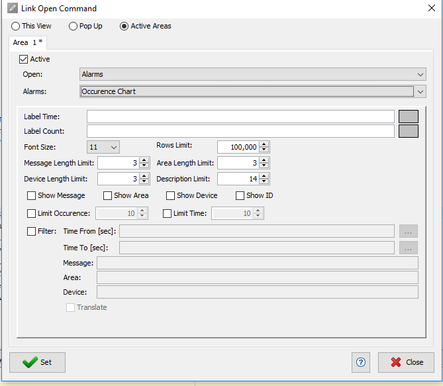Image resolution: width=443 pixels, height=386 pixels.
Task: Click the filter Area field
Action: point(258,277)
